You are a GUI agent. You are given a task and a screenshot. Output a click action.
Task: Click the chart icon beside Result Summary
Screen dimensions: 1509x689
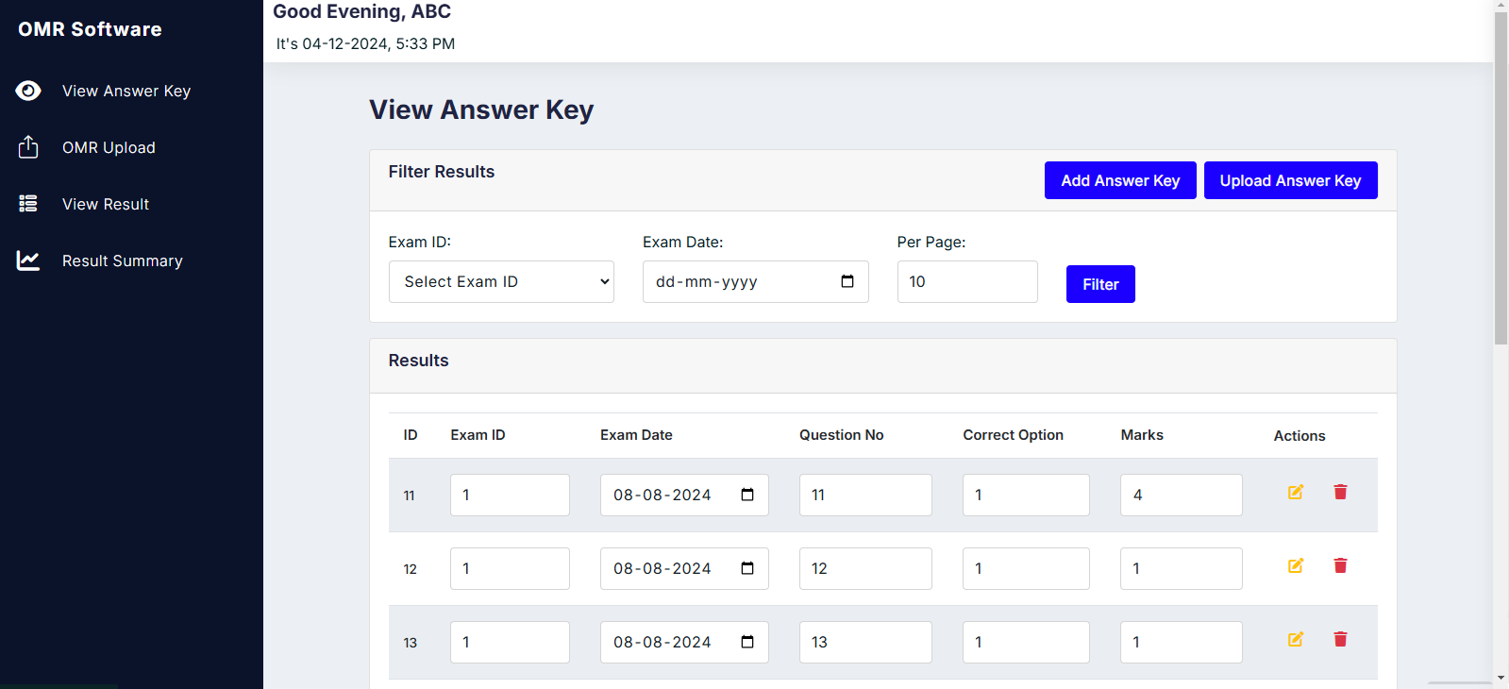pos(28,260)
